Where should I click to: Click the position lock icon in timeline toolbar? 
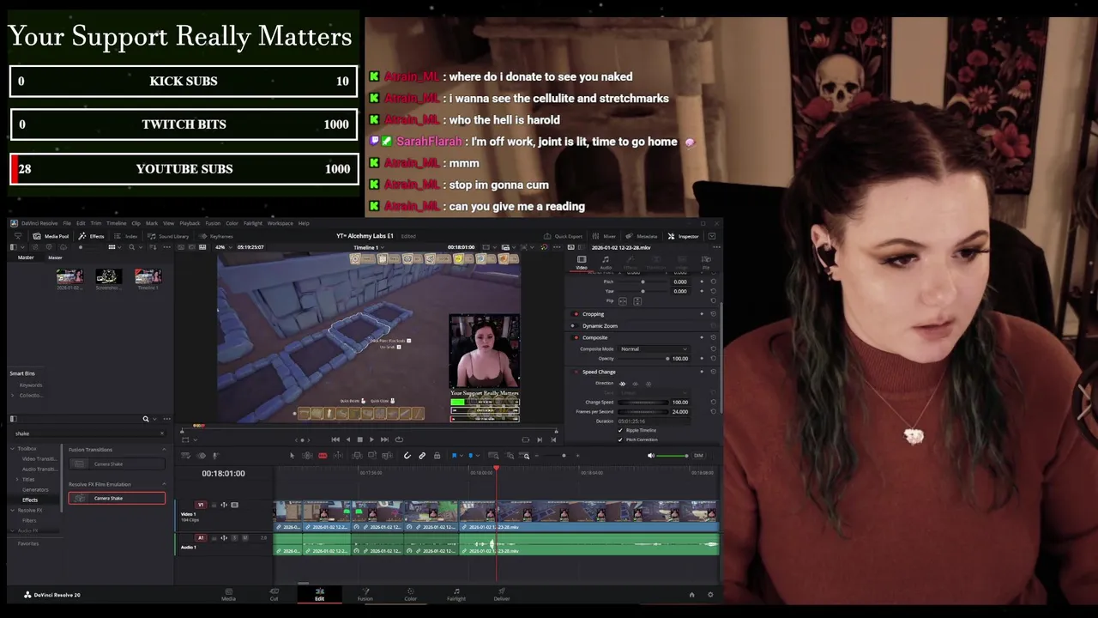[x=437, y=456]
